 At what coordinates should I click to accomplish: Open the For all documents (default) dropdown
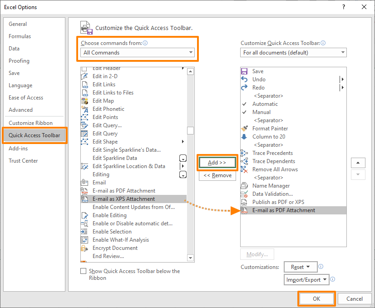point(293,53)
